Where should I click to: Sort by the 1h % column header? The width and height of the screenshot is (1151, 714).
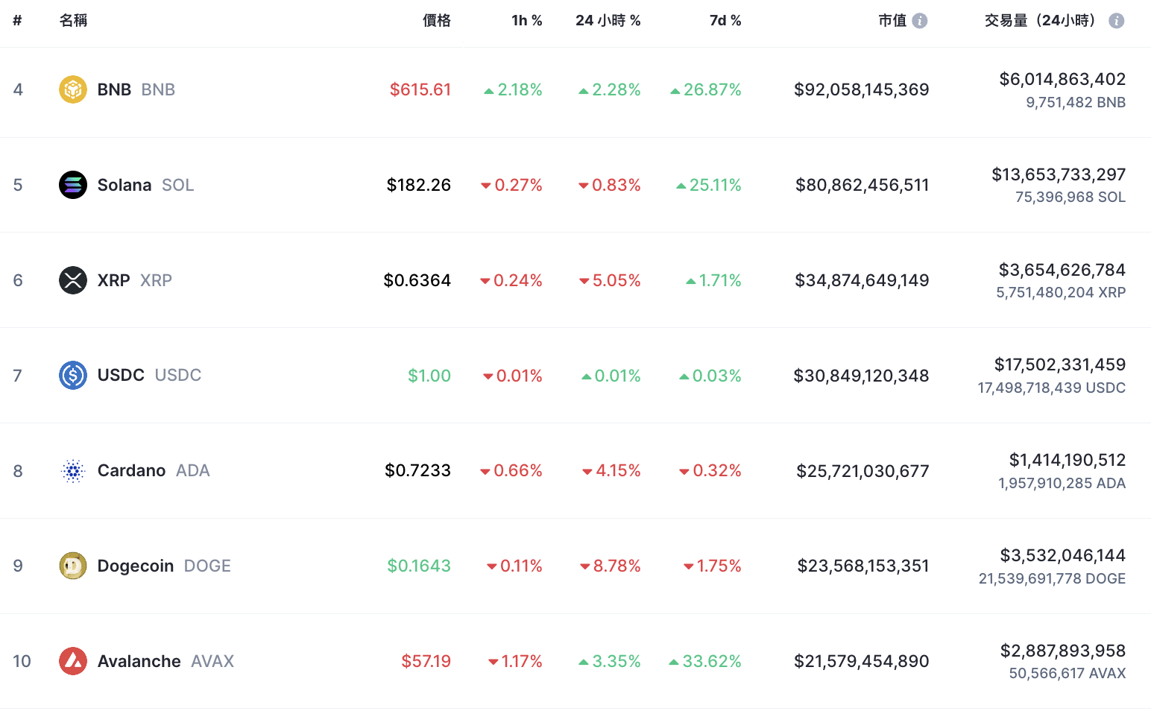click(526, 21)
